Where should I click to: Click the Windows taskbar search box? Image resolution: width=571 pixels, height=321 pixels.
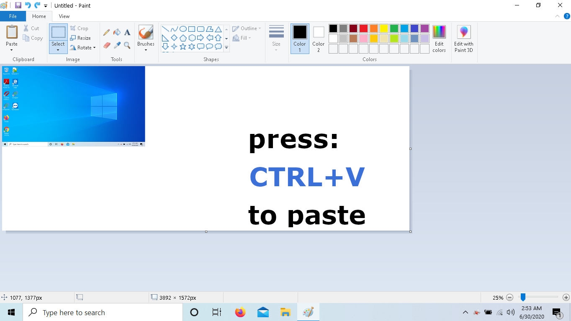[105, 313]
